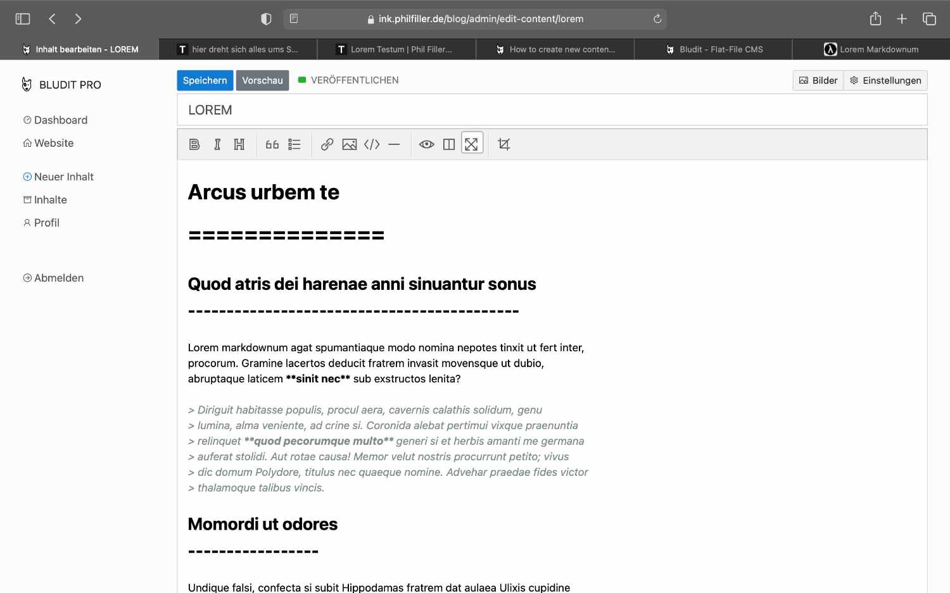This screenshot has height=593, width=950.
Task: Open the Bilder images panel
Action: pos(818,80)
